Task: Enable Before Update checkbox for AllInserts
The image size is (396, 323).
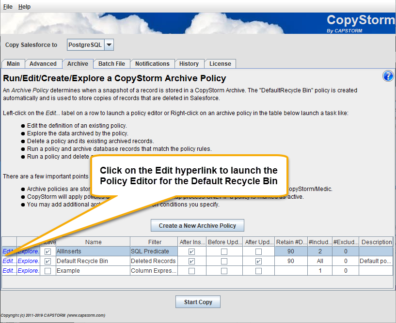Action: [224, 251]
